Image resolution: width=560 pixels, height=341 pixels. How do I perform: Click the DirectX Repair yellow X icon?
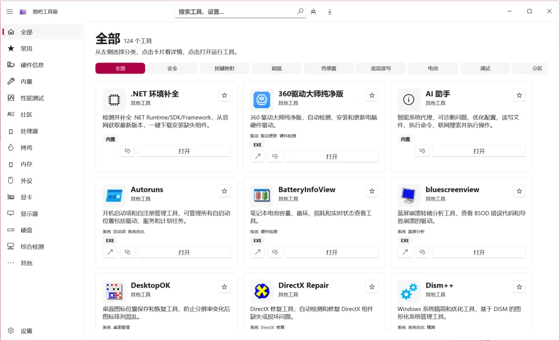262,291
